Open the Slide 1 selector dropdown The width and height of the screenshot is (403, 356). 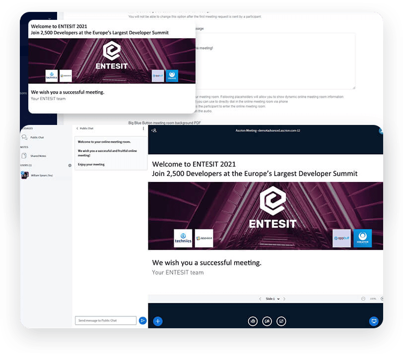pyautogui.click(x=272, y=299)
